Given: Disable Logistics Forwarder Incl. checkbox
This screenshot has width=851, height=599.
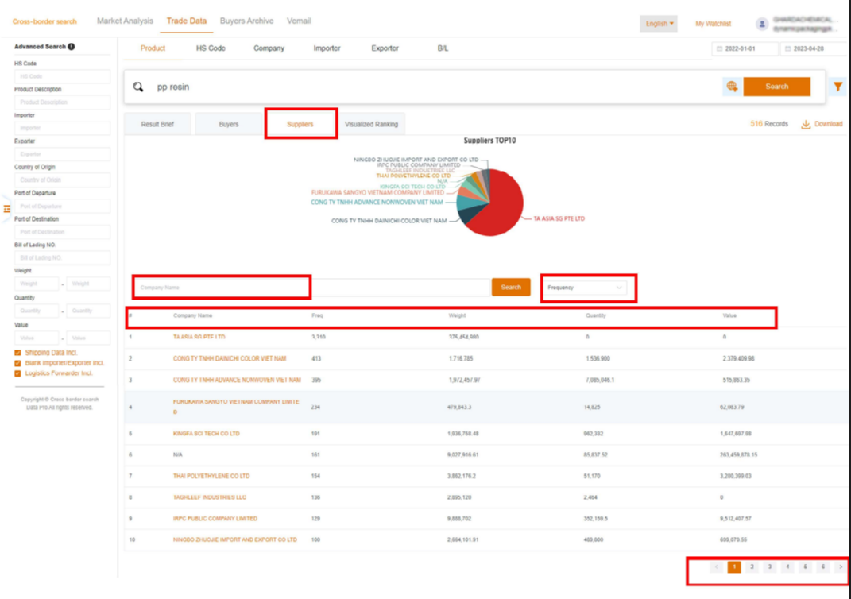Looking at the screenshot, I should [18, 373].
